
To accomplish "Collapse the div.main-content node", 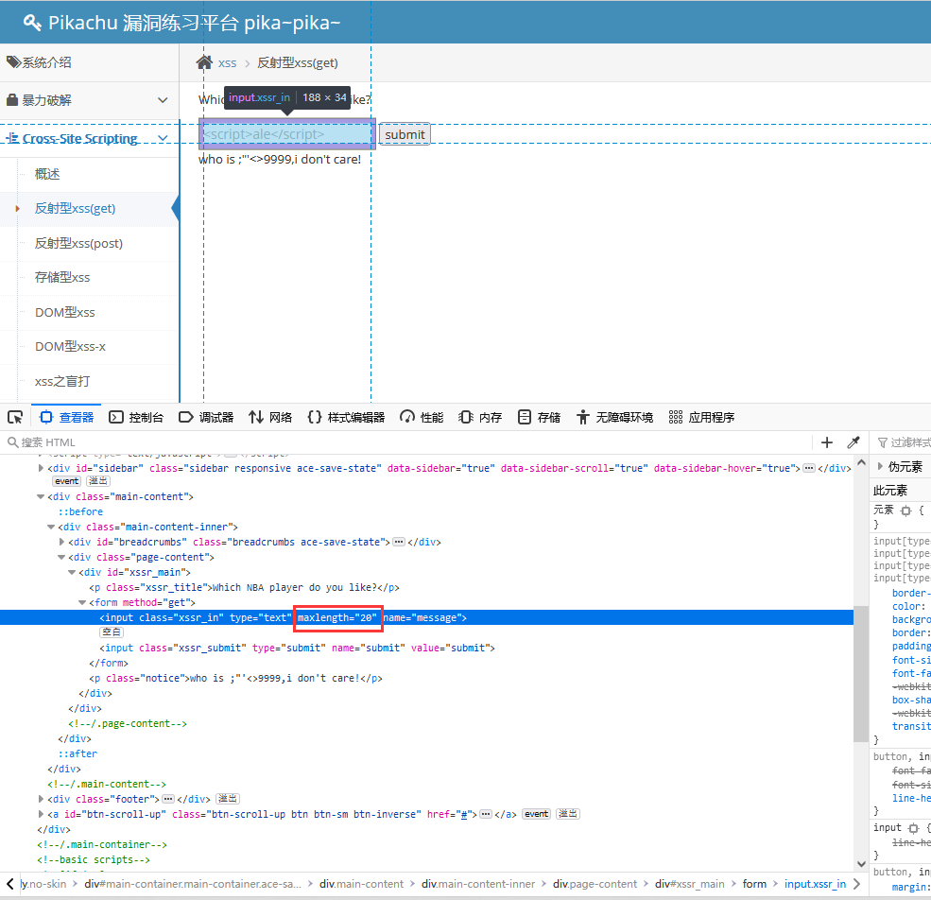I will (41, 496).
